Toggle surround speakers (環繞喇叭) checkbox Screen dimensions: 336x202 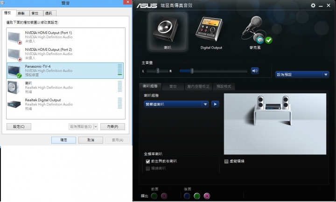point(147,168)
